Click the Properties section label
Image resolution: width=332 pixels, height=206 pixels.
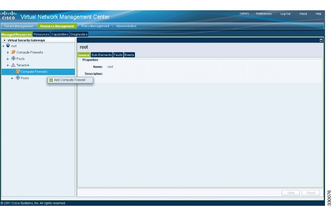coord(90,60)
